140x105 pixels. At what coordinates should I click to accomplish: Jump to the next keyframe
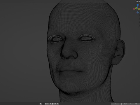coord(55,104)
